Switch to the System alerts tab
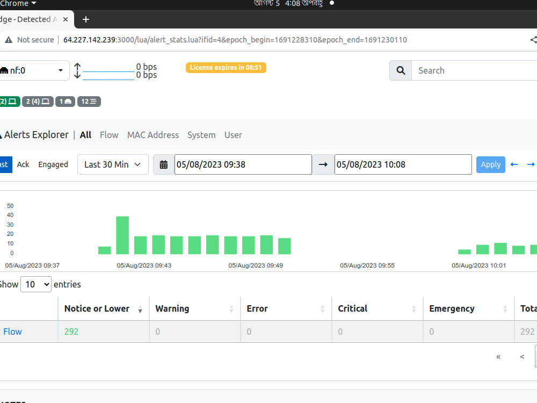The width and height of the screenshot is (537, 403). tap(201, 135)
